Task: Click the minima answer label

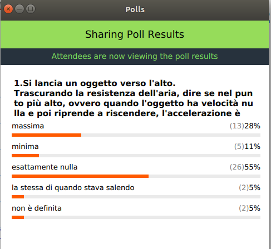Action: [25, 147]
